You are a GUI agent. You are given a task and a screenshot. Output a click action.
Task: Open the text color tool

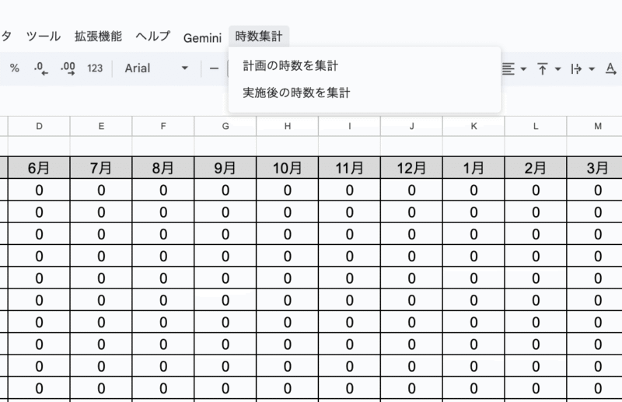pyautogui.click(x=610, y=68)
